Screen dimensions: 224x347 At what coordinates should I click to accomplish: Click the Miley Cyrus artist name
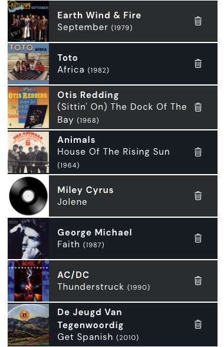85,190
